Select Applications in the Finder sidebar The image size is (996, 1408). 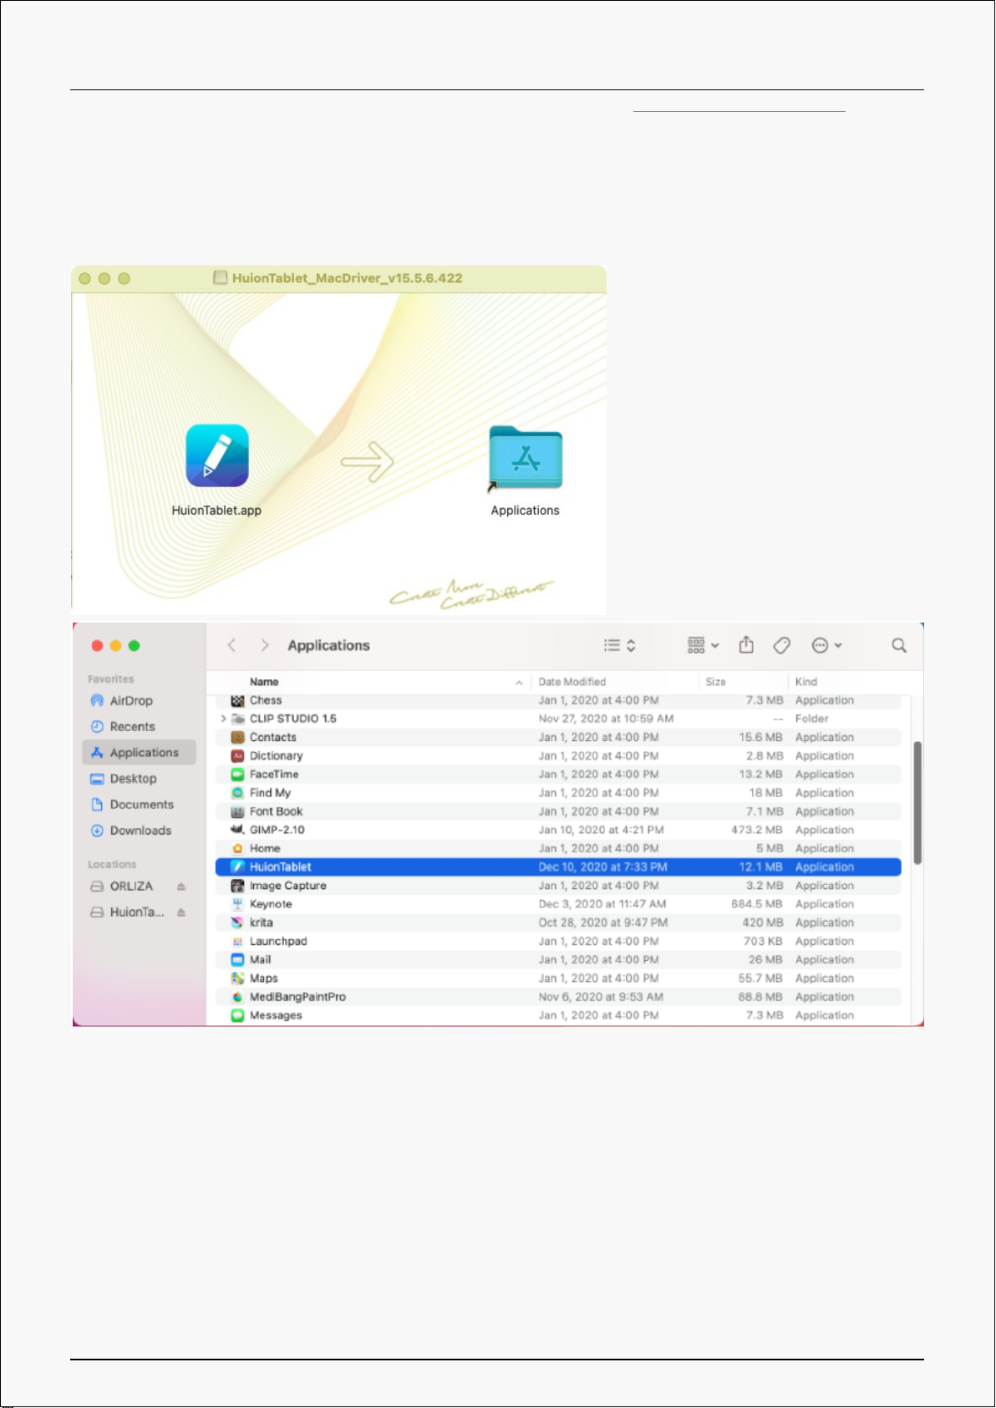tap(140, 753)
